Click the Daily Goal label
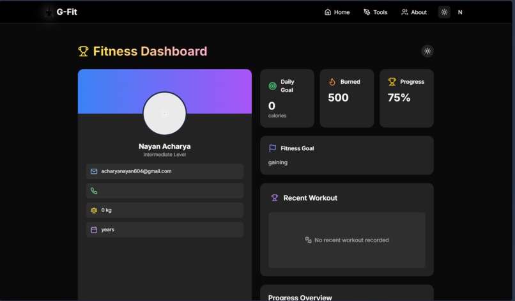The image size is (515, 301). pyautogui.click(x=288, y=86)
